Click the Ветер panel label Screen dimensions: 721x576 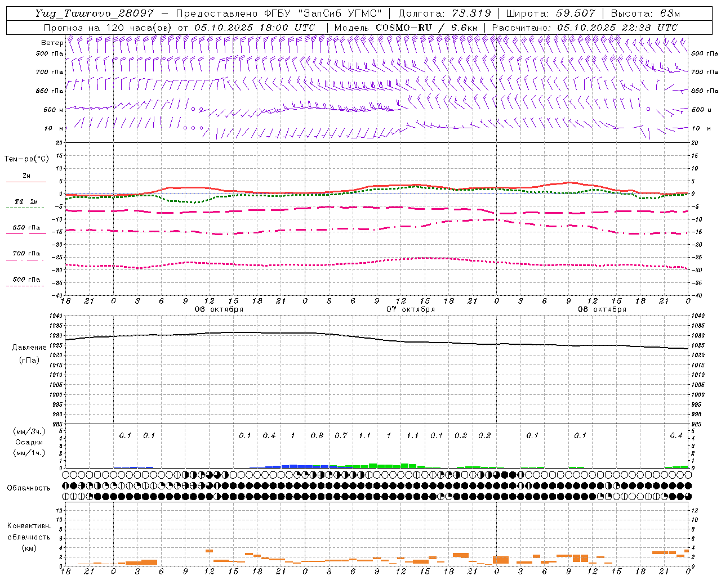(x=52, y=43)
